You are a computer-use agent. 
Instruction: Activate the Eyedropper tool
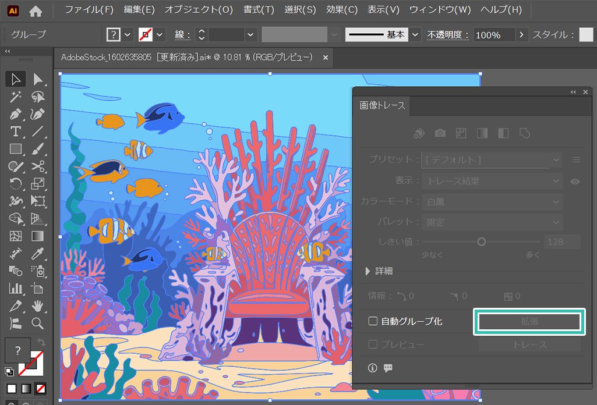pos(38,254)
